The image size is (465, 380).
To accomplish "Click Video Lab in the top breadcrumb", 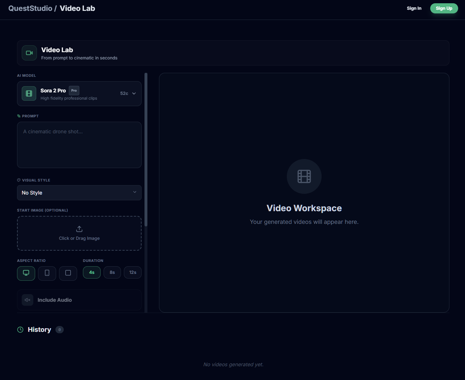I will click(77, 8).
